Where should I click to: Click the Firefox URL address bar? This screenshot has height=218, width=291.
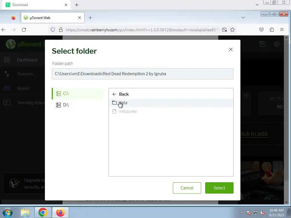click(x=142, y=30)
